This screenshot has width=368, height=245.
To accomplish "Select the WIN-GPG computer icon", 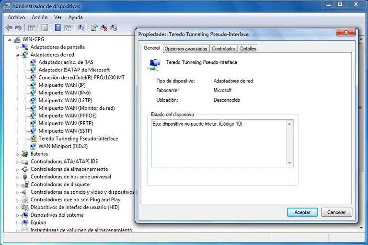I will click(x=17, y=39).
